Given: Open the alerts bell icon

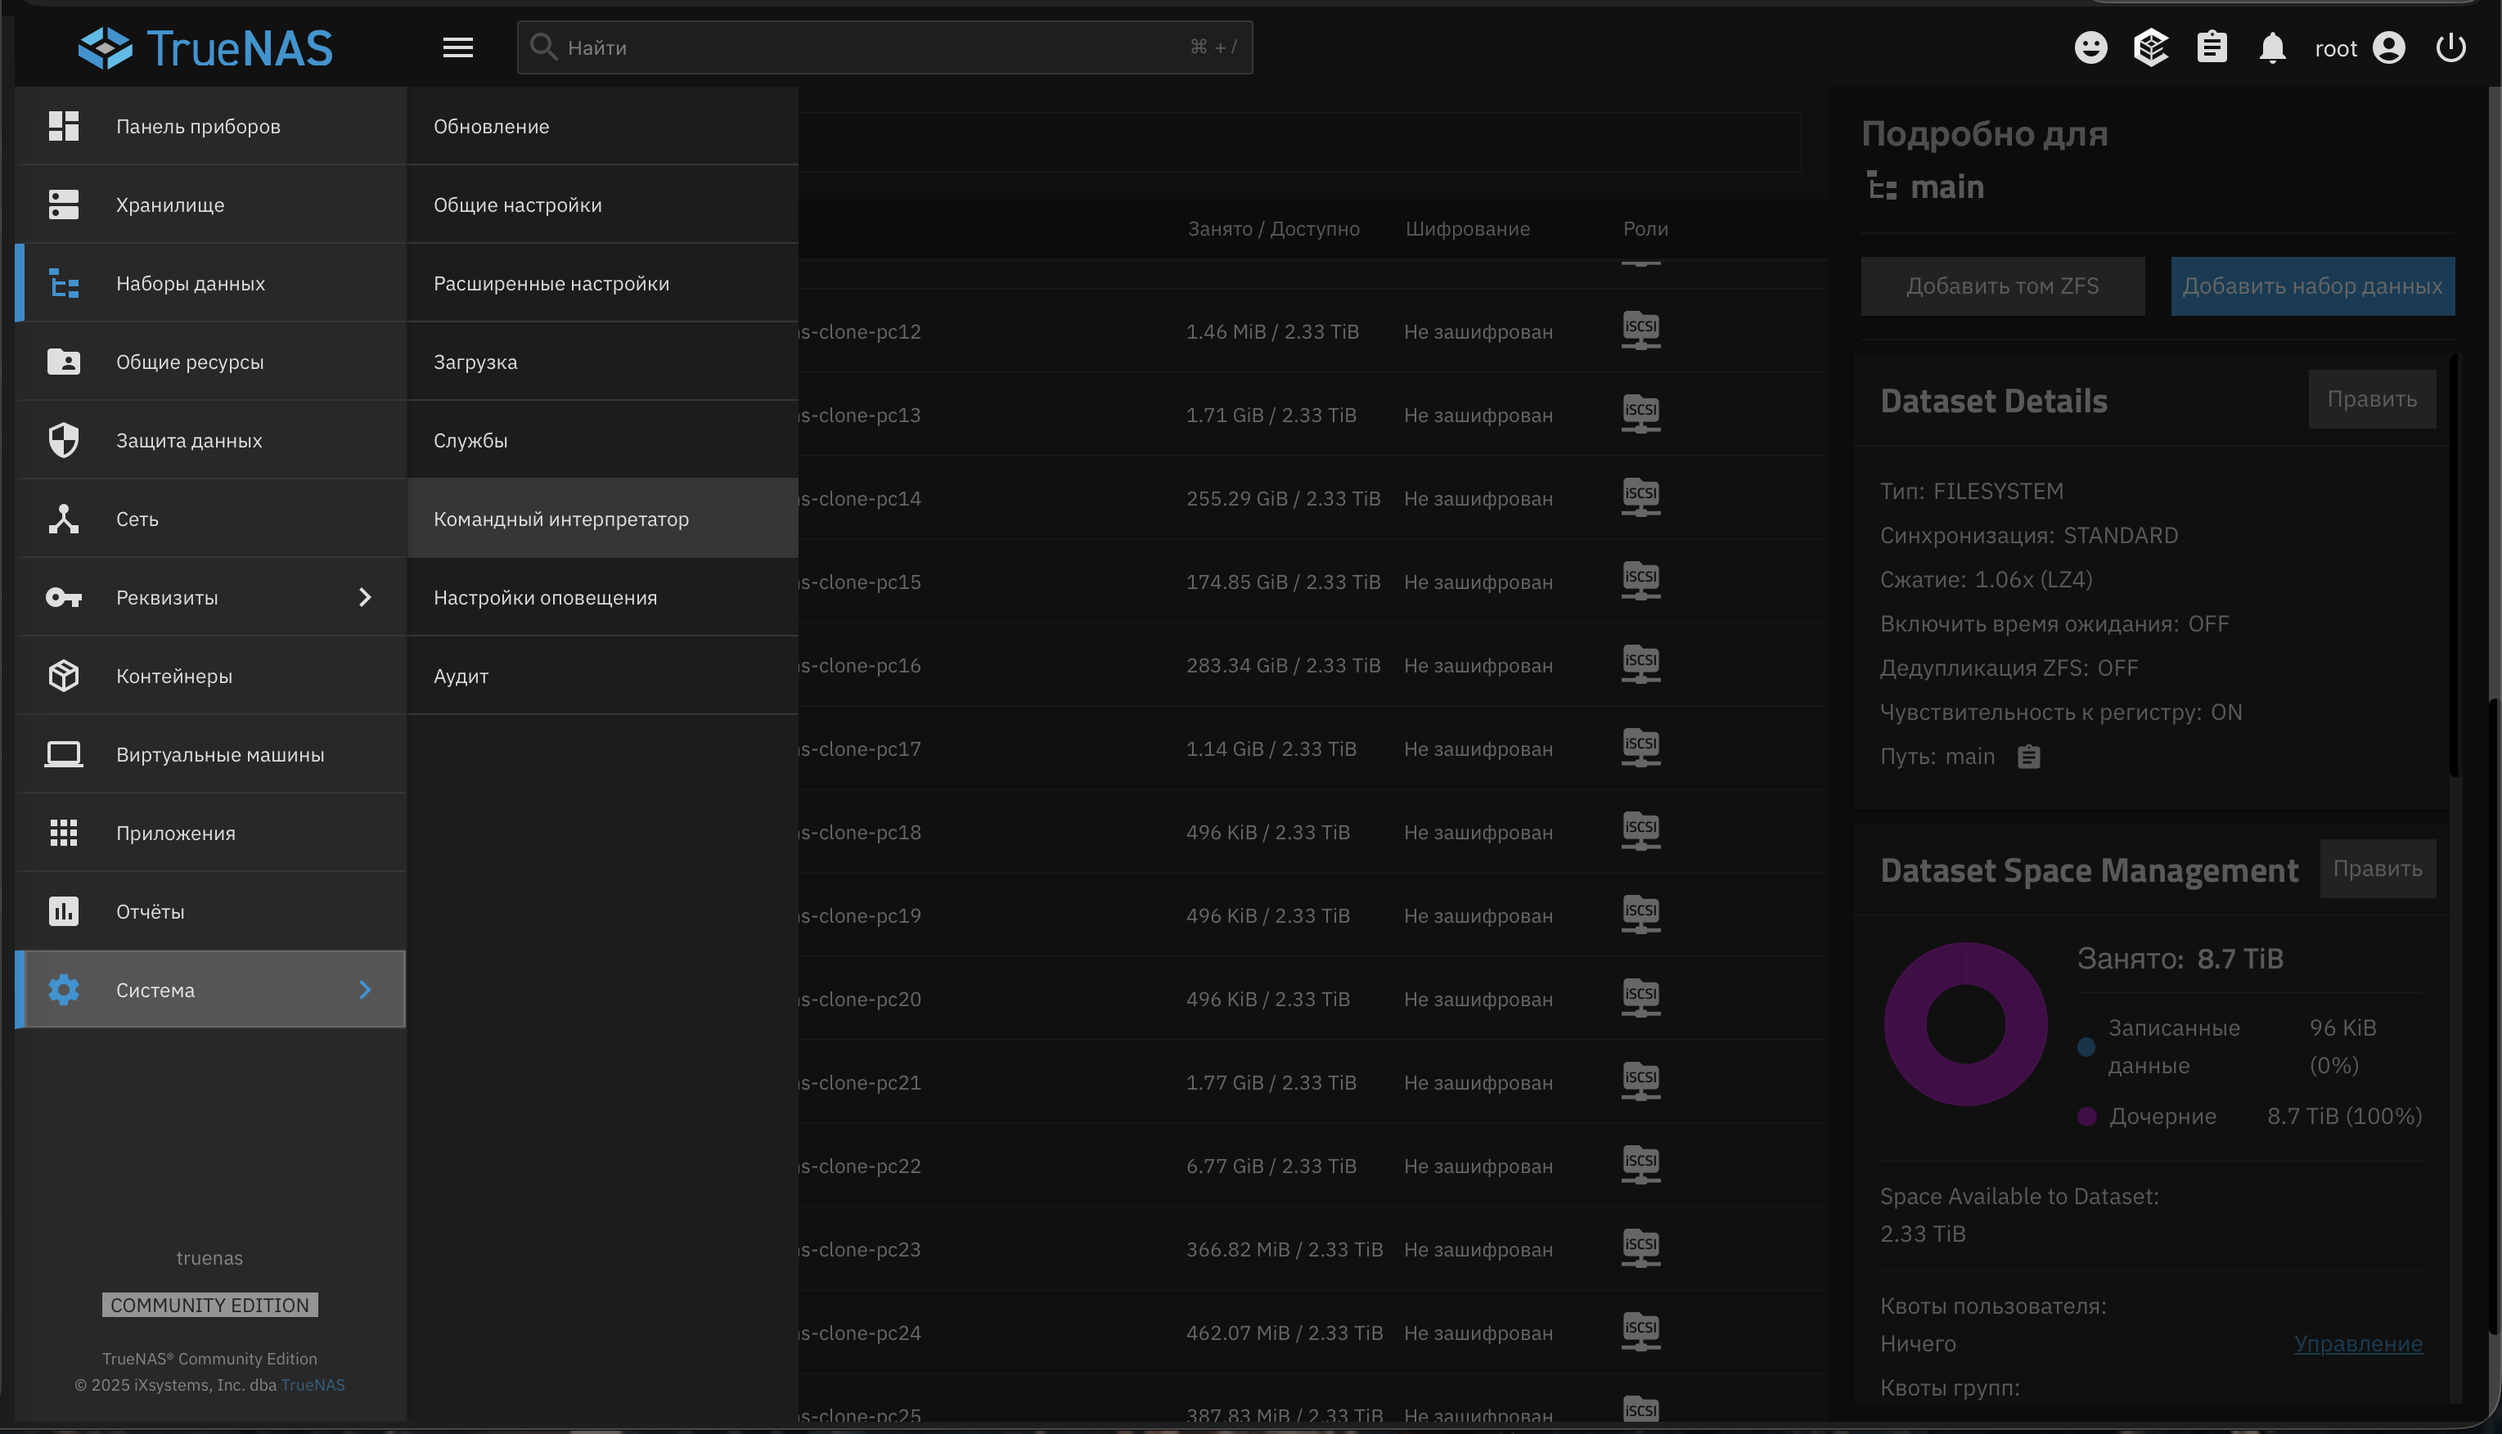Looking at the screenshot, I should [2271, 47].
